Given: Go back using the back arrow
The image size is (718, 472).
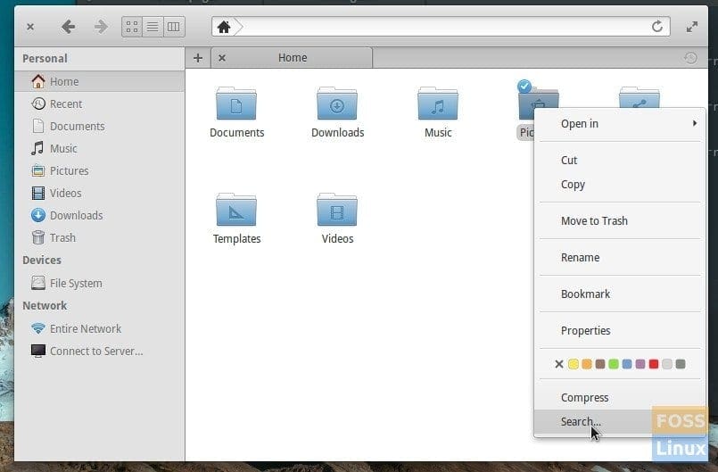Looking at the screenshot, I should click(68, 27).
